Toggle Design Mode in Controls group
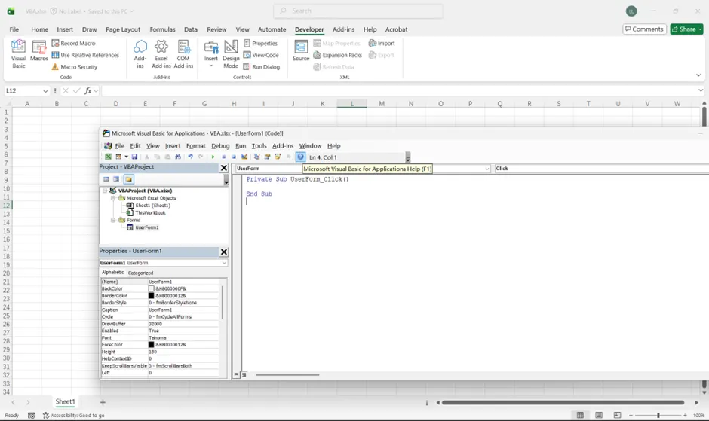The height and width of the screenshot is (421, 709). (231, 53)
